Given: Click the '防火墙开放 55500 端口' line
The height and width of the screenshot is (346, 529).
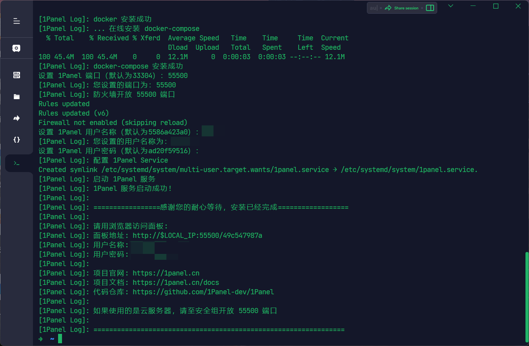Looking at the screenshot, I should pyautogui.click(x=107, y=94).
